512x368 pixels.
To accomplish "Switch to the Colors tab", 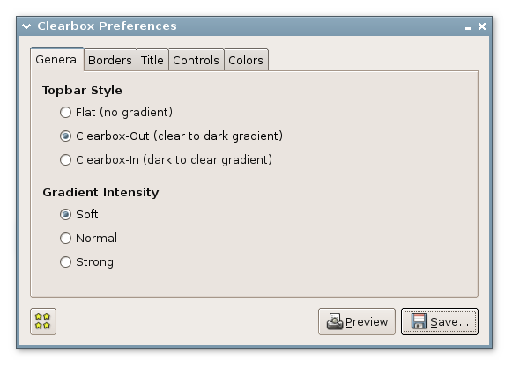I will point(246,60).
